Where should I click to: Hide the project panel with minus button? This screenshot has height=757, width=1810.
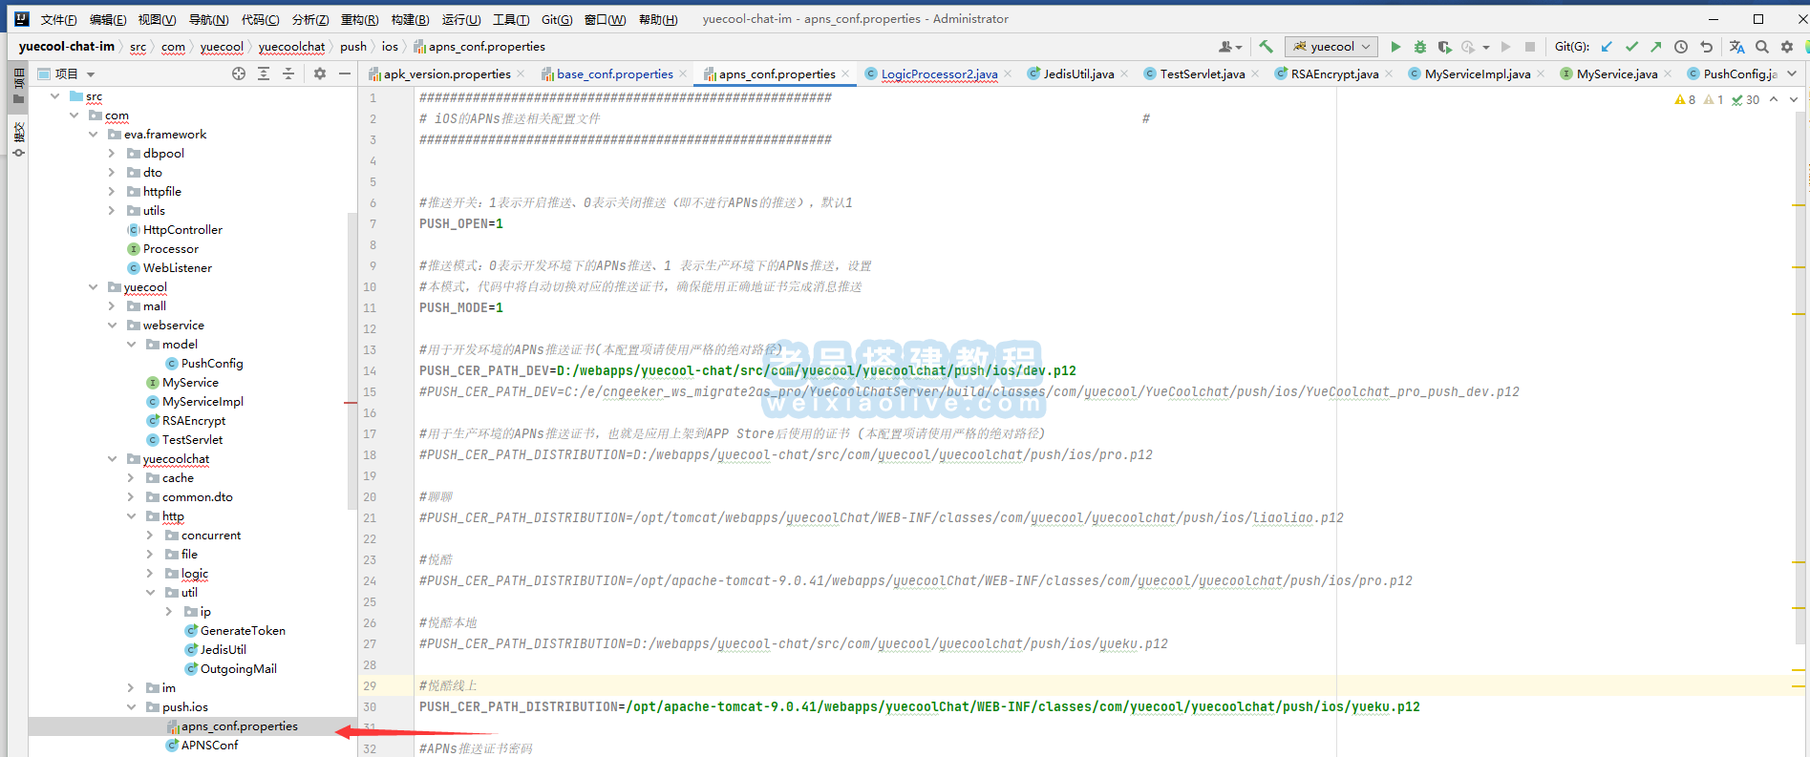coord(345,74)
